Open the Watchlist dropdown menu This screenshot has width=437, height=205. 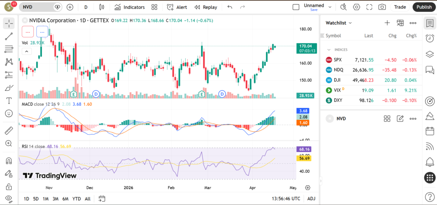[339, 23]
